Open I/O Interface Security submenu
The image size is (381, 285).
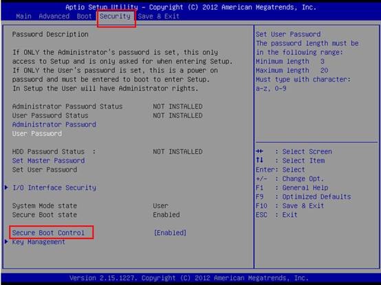tap(54, 187)
